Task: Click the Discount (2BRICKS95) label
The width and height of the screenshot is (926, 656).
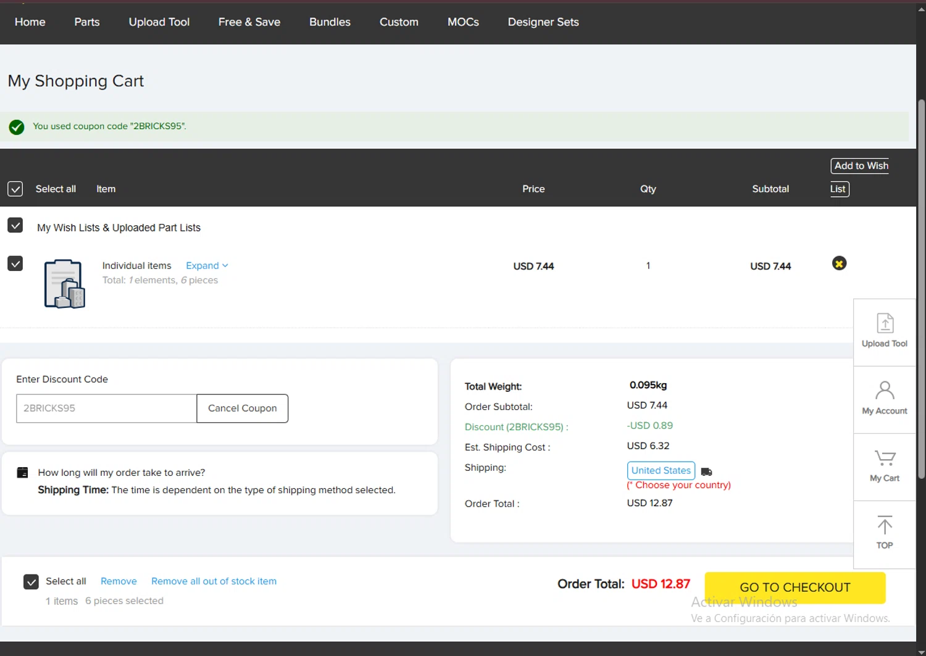Action: 516,427
